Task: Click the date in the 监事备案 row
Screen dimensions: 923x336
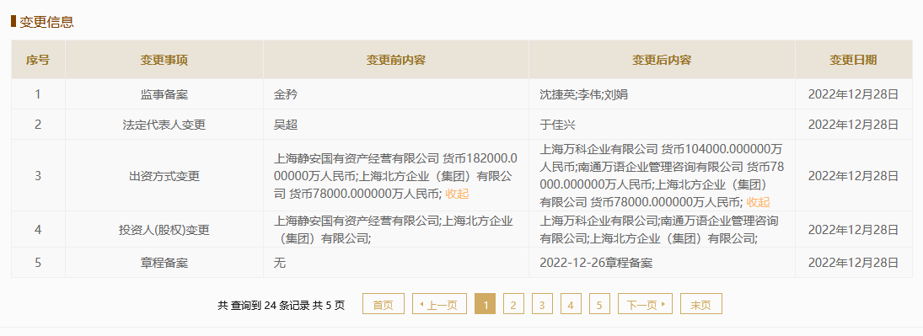Action: point(854,94)
